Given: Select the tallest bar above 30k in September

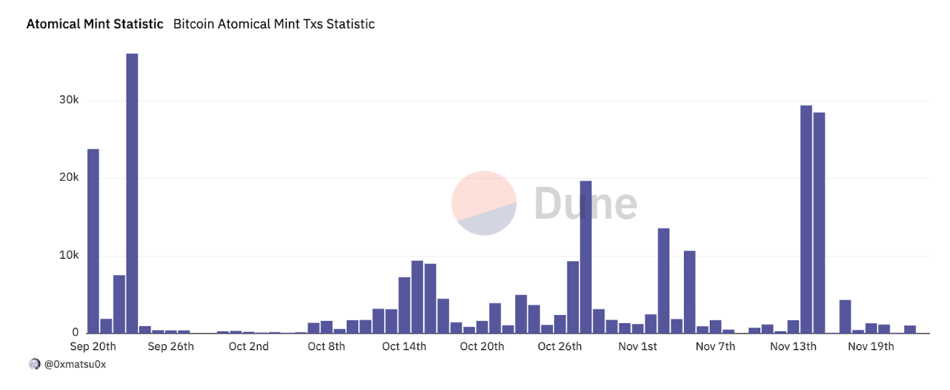Looking at the screenshot, I should [132, 193].
